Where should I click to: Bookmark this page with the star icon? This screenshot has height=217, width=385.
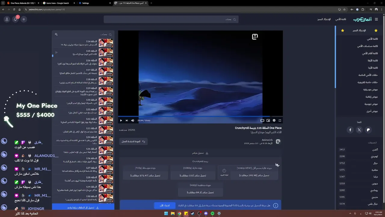344,9
